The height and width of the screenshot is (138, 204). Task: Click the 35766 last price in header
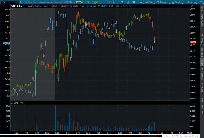(79, 2)
